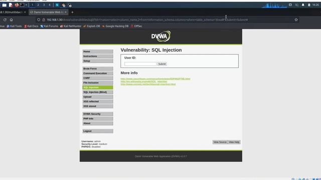Screen dimensions: 321x180
Task: Open the About page
Action: (98, 123)
